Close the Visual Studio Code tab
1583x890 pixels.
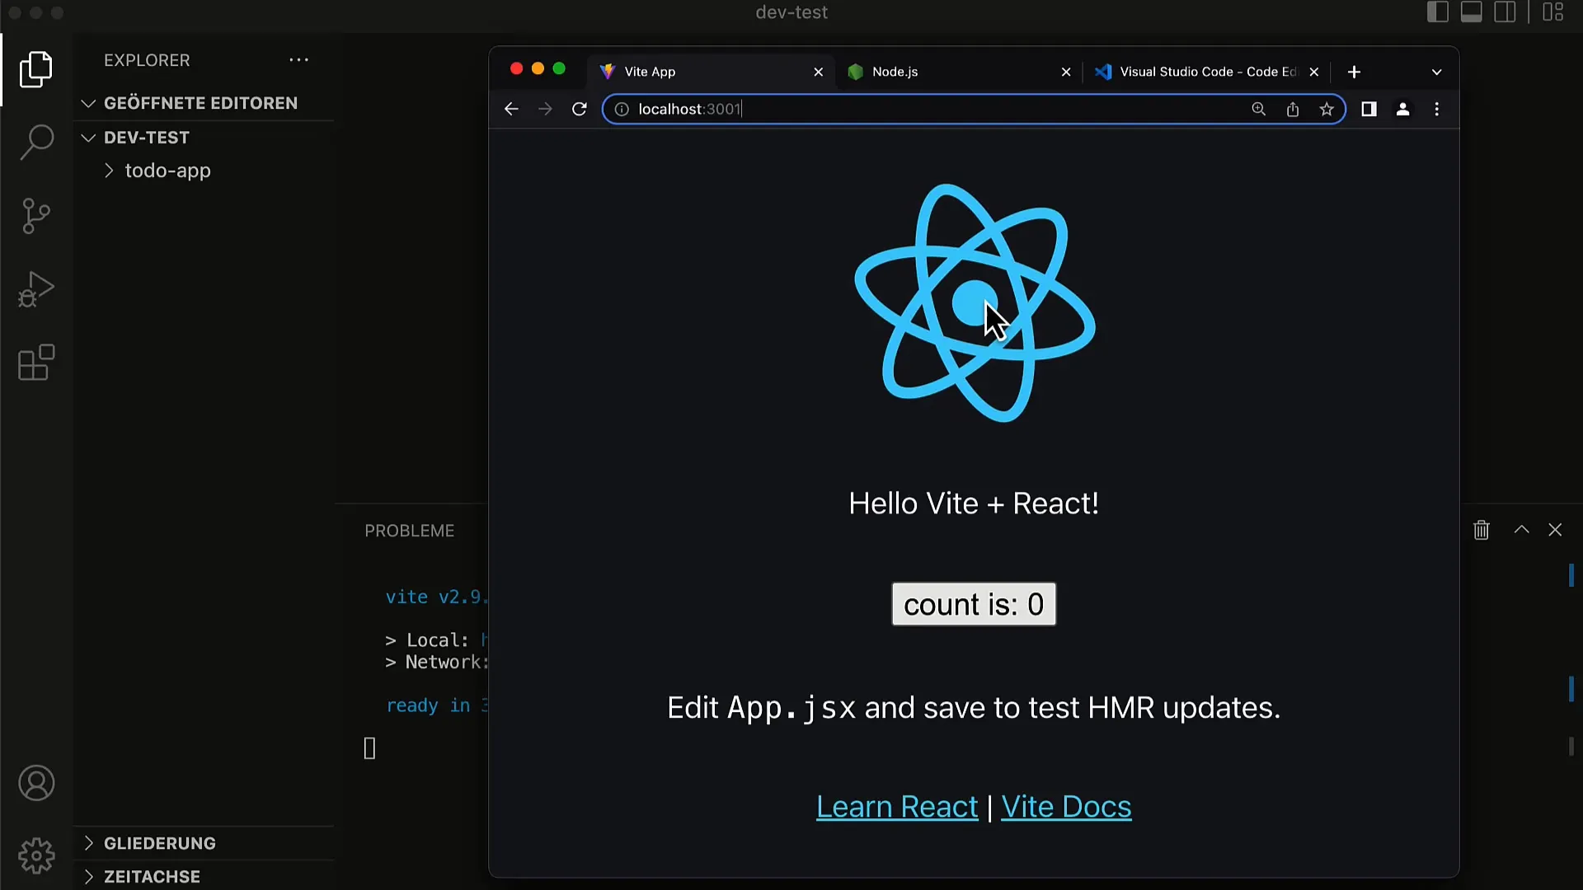(1314, 72)
